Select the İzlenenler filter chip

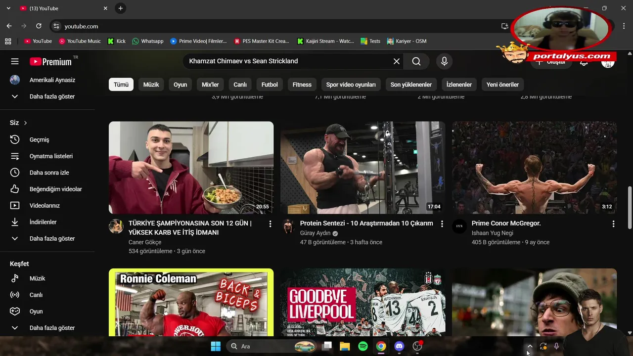tap(459, 85)
